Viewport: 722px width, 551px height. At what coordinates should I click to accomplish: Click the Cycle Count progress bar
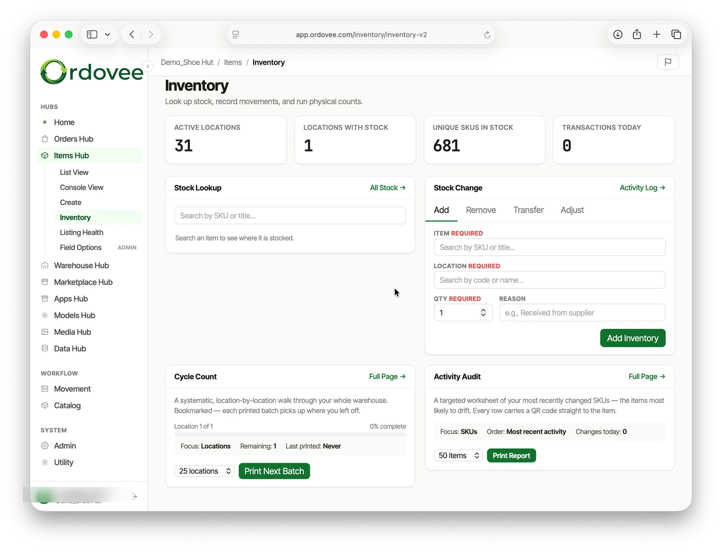[290, 434]
